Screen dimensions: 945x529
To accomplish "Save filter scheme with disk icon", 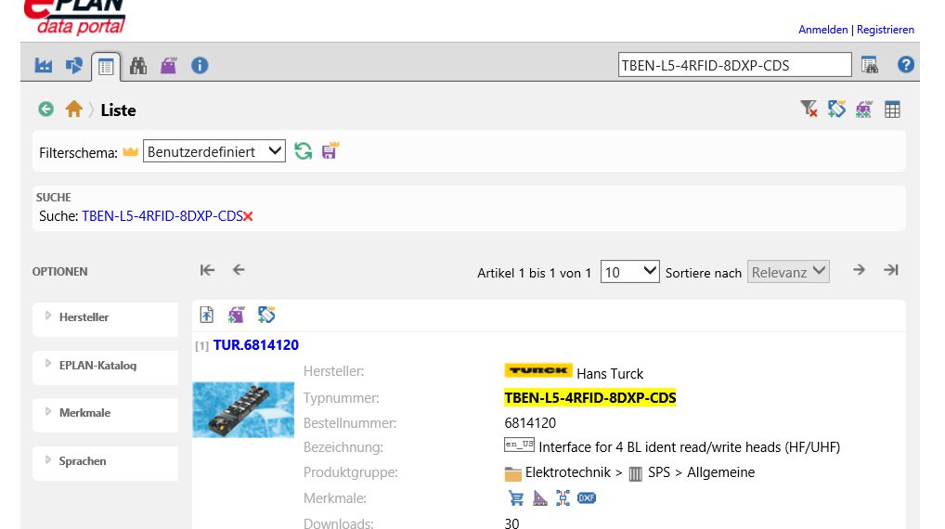I will tap(330, 150).
